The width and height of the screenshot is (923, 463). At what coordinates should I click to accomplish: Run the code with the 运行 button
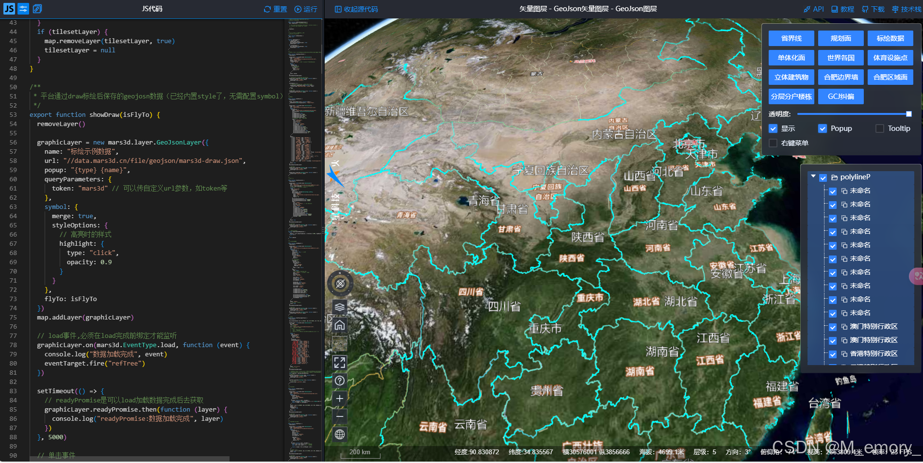307,9
